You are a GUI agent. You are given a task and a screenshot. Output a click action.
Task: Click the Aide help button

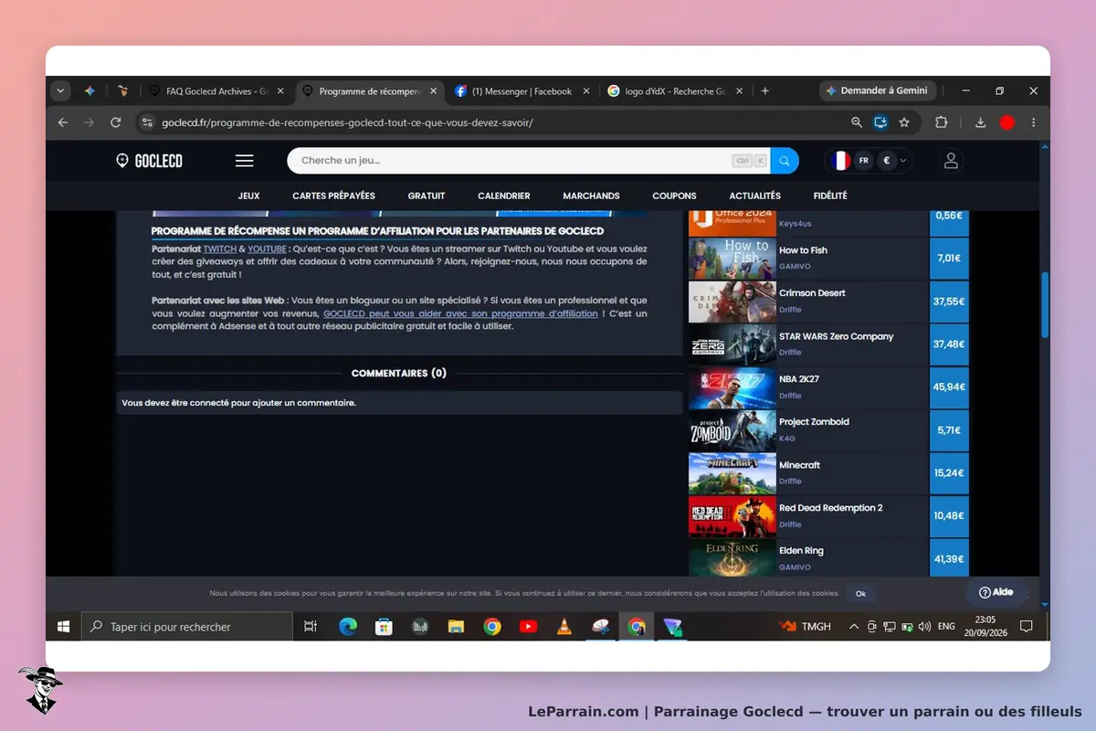pos(996,592)
